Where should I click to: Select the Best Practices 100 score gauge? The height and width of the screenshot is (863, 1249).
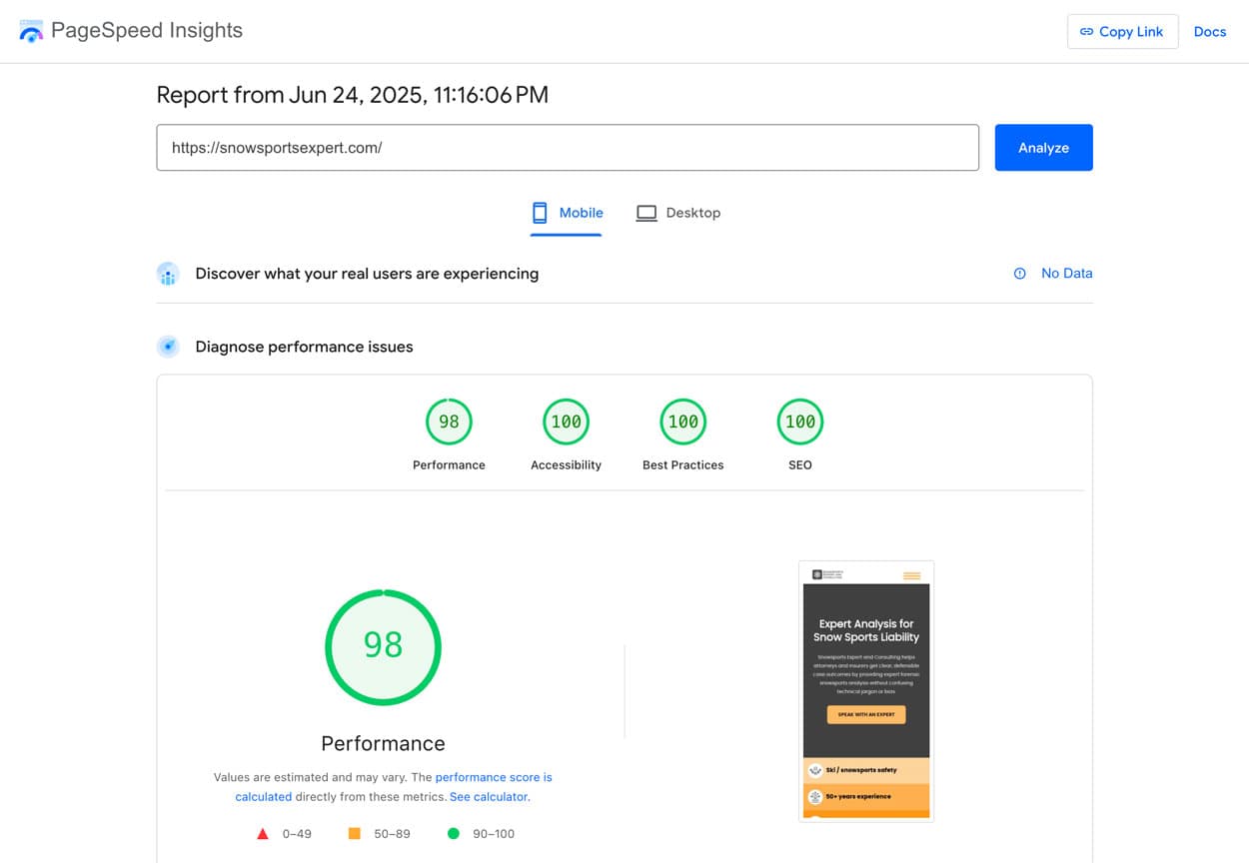[x=682, y=422]
